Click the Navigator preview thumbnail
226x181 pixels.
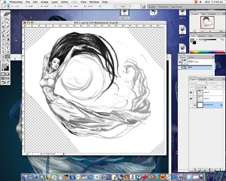pyautogui.click(x=207, y=22)
